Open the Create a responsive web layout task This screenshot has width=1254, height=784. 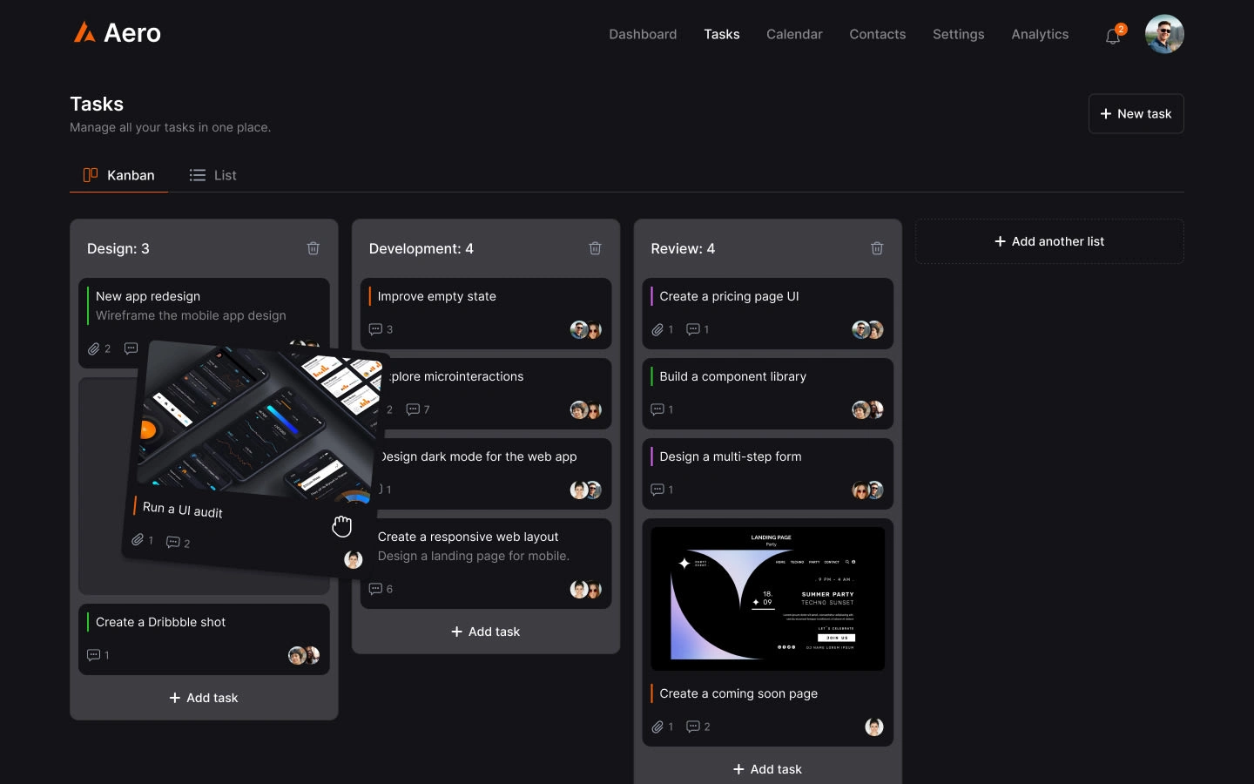[486, 564]
